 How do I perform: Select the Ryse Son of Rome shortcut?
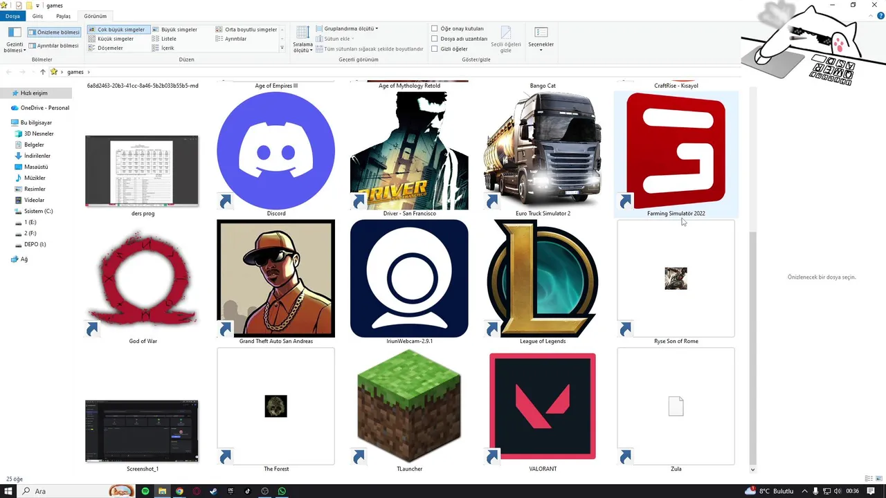click(676, 279)
